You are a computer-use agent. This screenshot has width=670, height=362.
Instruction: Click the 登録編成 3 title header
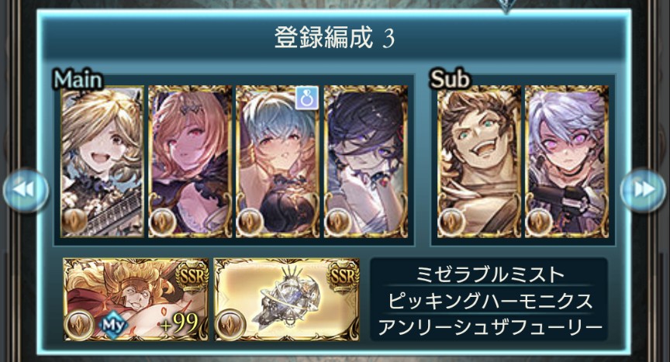point(334,38)
